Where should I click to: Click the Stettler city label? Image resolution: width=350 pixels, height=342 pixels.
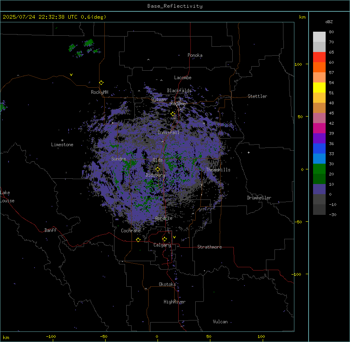(257, 96)
